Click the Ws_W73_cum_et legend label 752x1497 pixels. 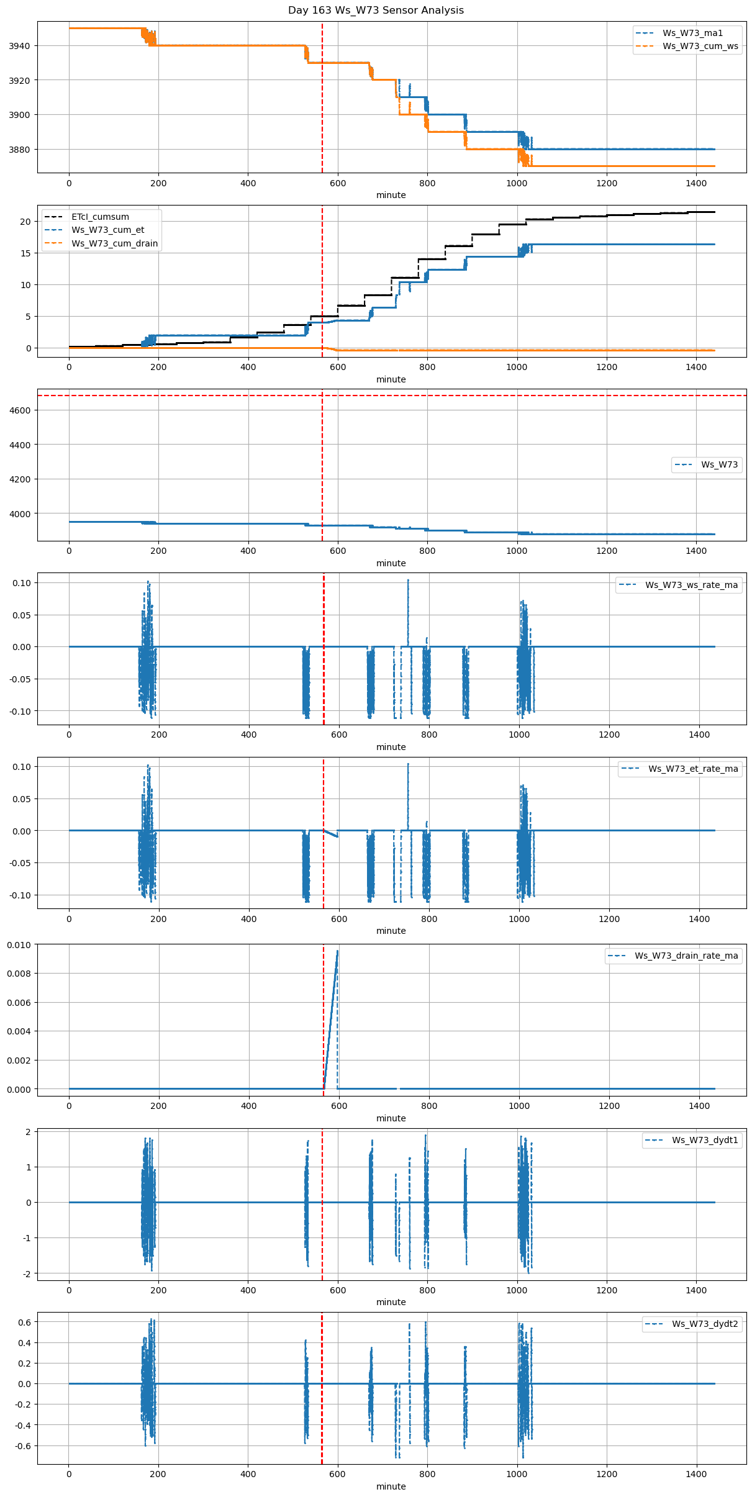(107, 230)
